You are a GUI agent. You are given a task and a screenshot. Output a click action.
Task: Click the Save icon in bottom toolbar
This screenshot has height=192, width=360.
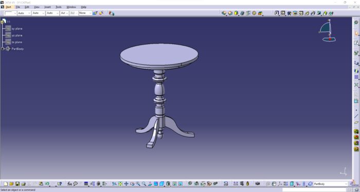(17, 184)
